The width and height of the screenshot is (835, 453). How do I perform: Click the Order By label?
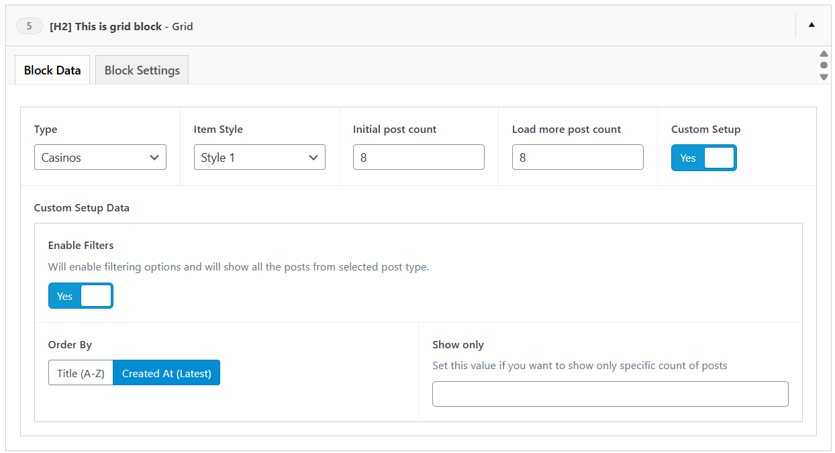pyautogui.click(x=70, y=345)
